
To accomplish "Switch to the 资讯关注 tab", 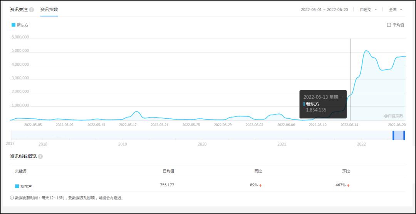I will 19,10.
